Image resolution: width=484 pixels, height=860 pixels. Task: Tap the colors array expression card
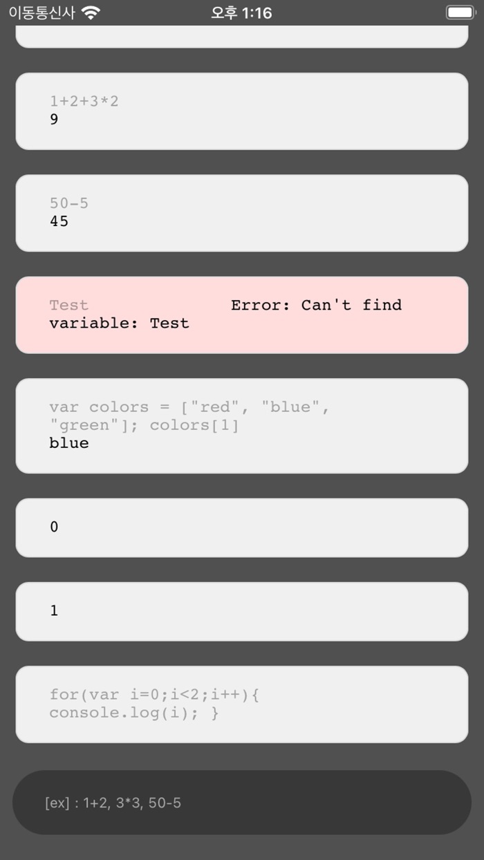click(242, 425)
